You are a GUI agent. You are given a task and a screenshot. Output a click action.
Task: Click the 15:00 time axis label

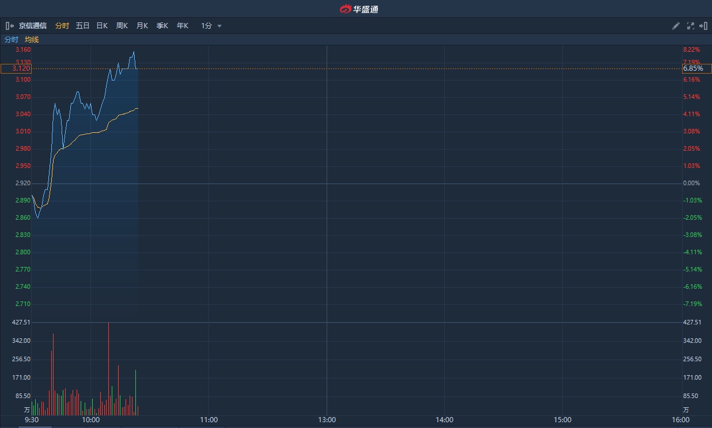[563, 420]
